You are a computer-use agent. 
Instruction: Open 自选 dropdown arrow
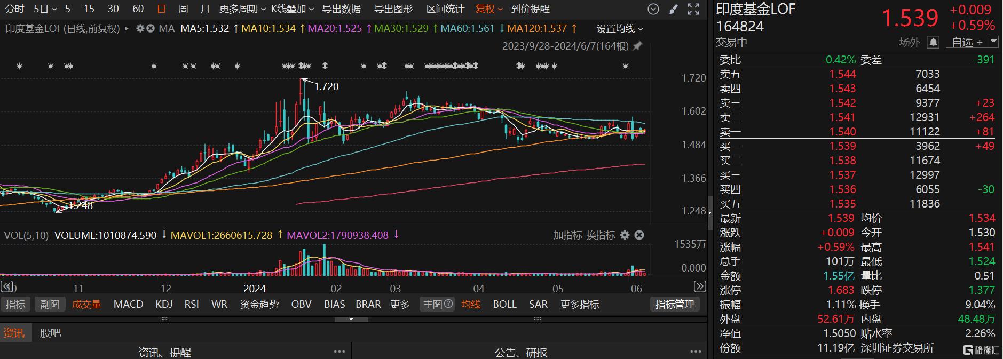pyautogui.click(x=993, y=41)
